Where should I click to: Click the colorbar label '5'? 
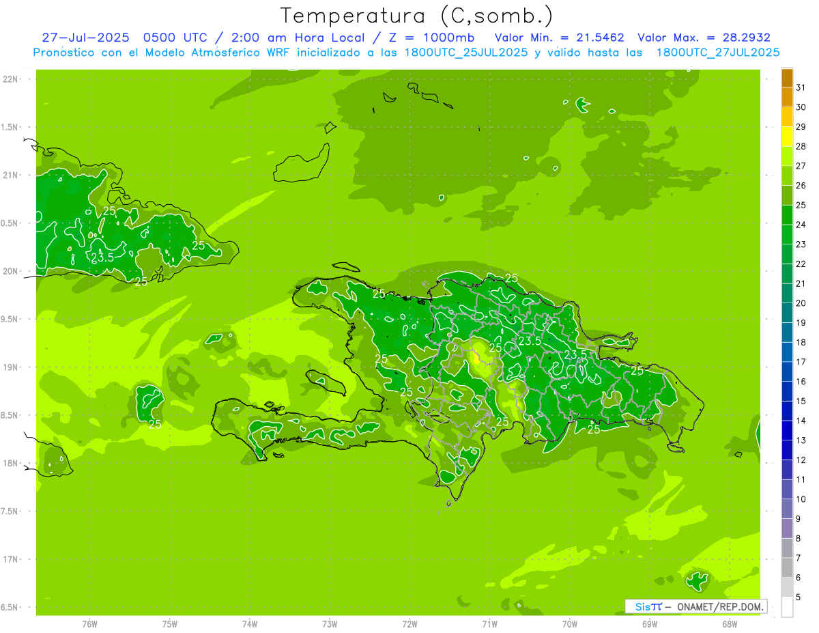[x=799, y=597]
